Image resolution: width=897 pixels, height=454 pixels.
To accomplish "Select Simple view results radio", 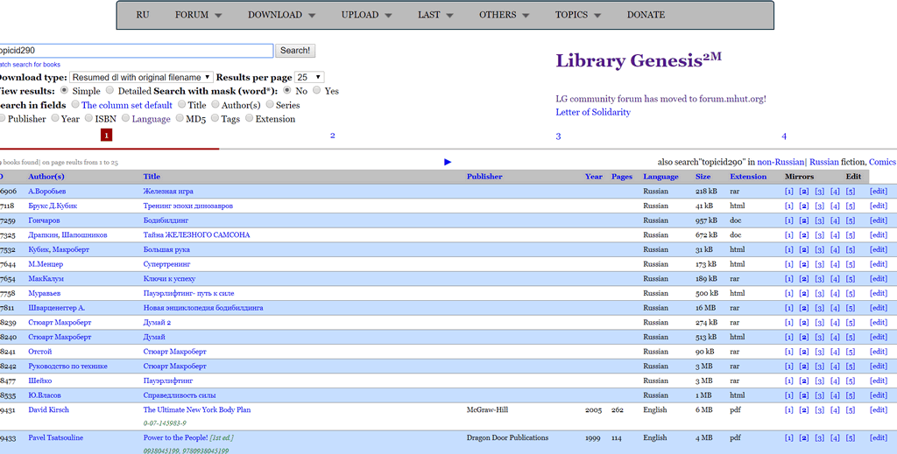I will pyautogui.click(x=64, y=90).
